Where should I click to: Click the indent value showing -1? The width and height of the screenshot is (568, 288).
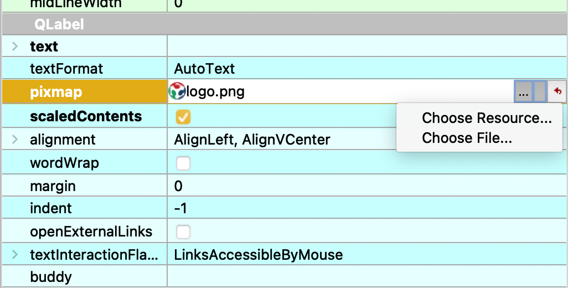180,208
